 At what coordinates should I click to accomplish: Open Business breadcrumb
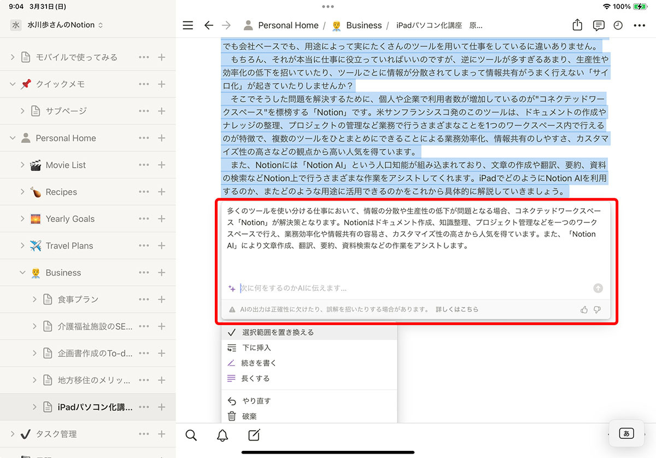point(356,25)
